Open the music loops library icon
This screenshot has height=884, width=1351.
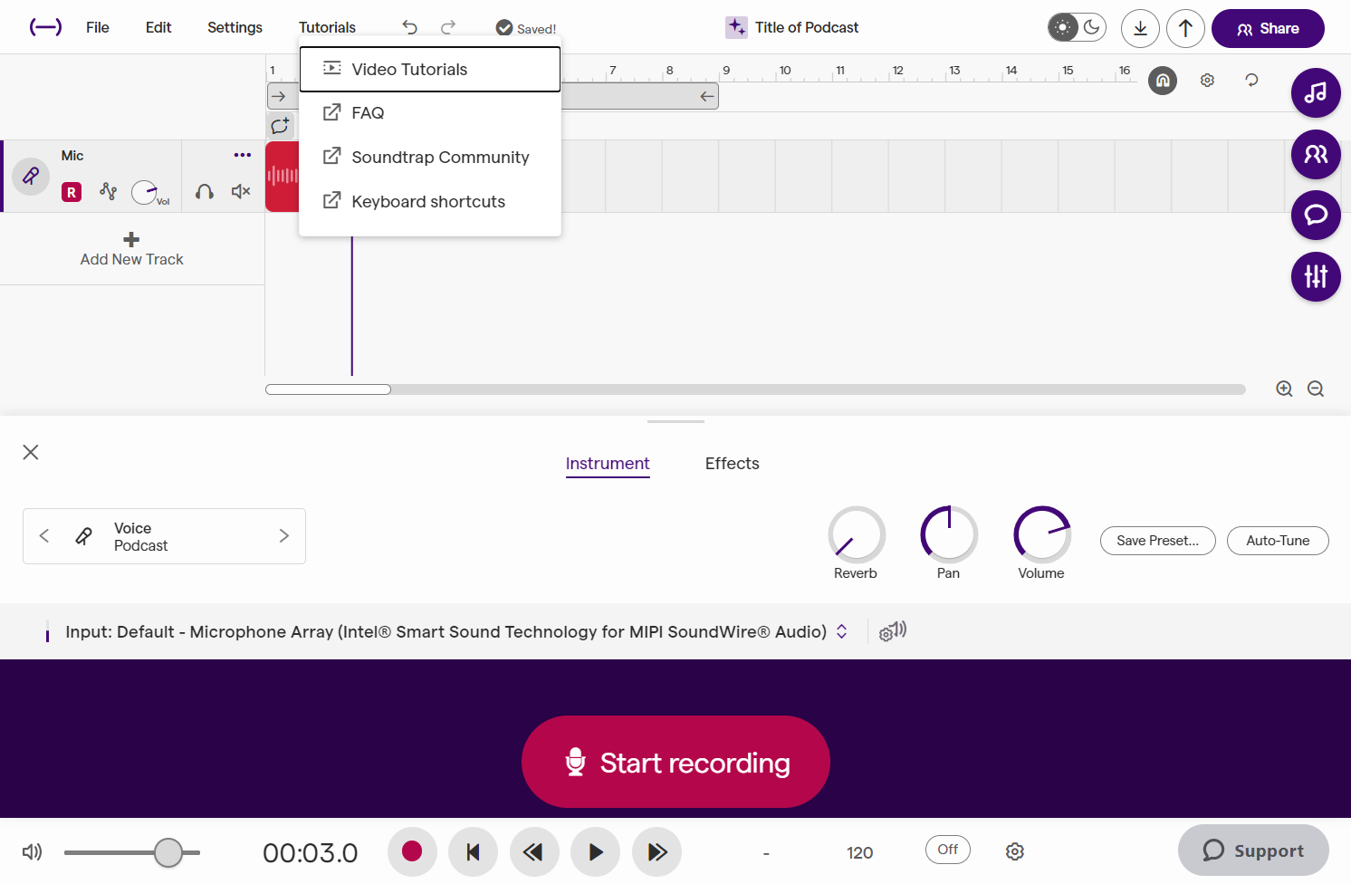coord(1316,92)
